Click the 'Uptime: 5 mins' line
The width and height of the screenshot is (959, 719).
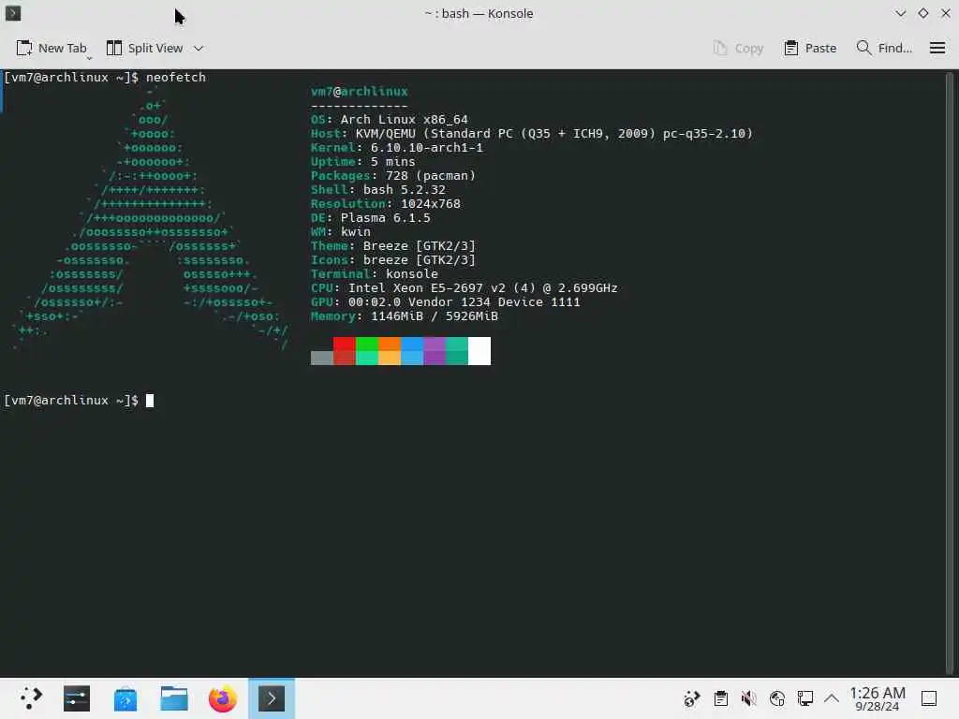362,161
